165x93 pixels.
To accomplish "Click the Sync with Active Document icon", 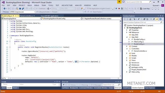I will (139, 19).
